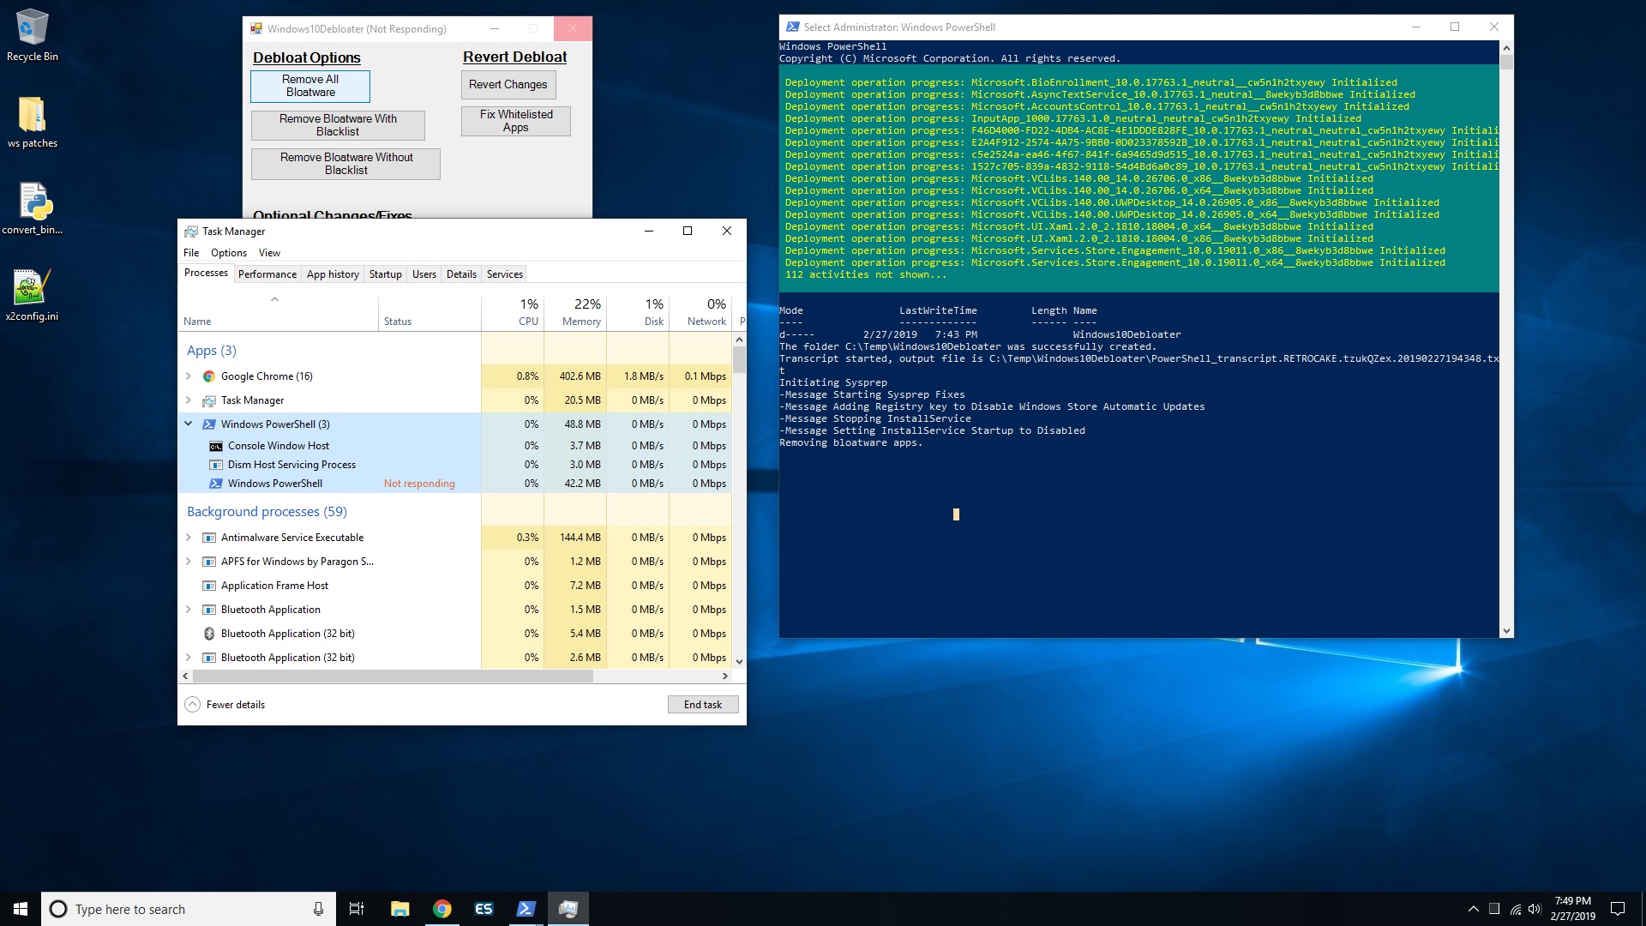
Task: Collapse the Windows PowerShell process group
Action: [189, 424]
